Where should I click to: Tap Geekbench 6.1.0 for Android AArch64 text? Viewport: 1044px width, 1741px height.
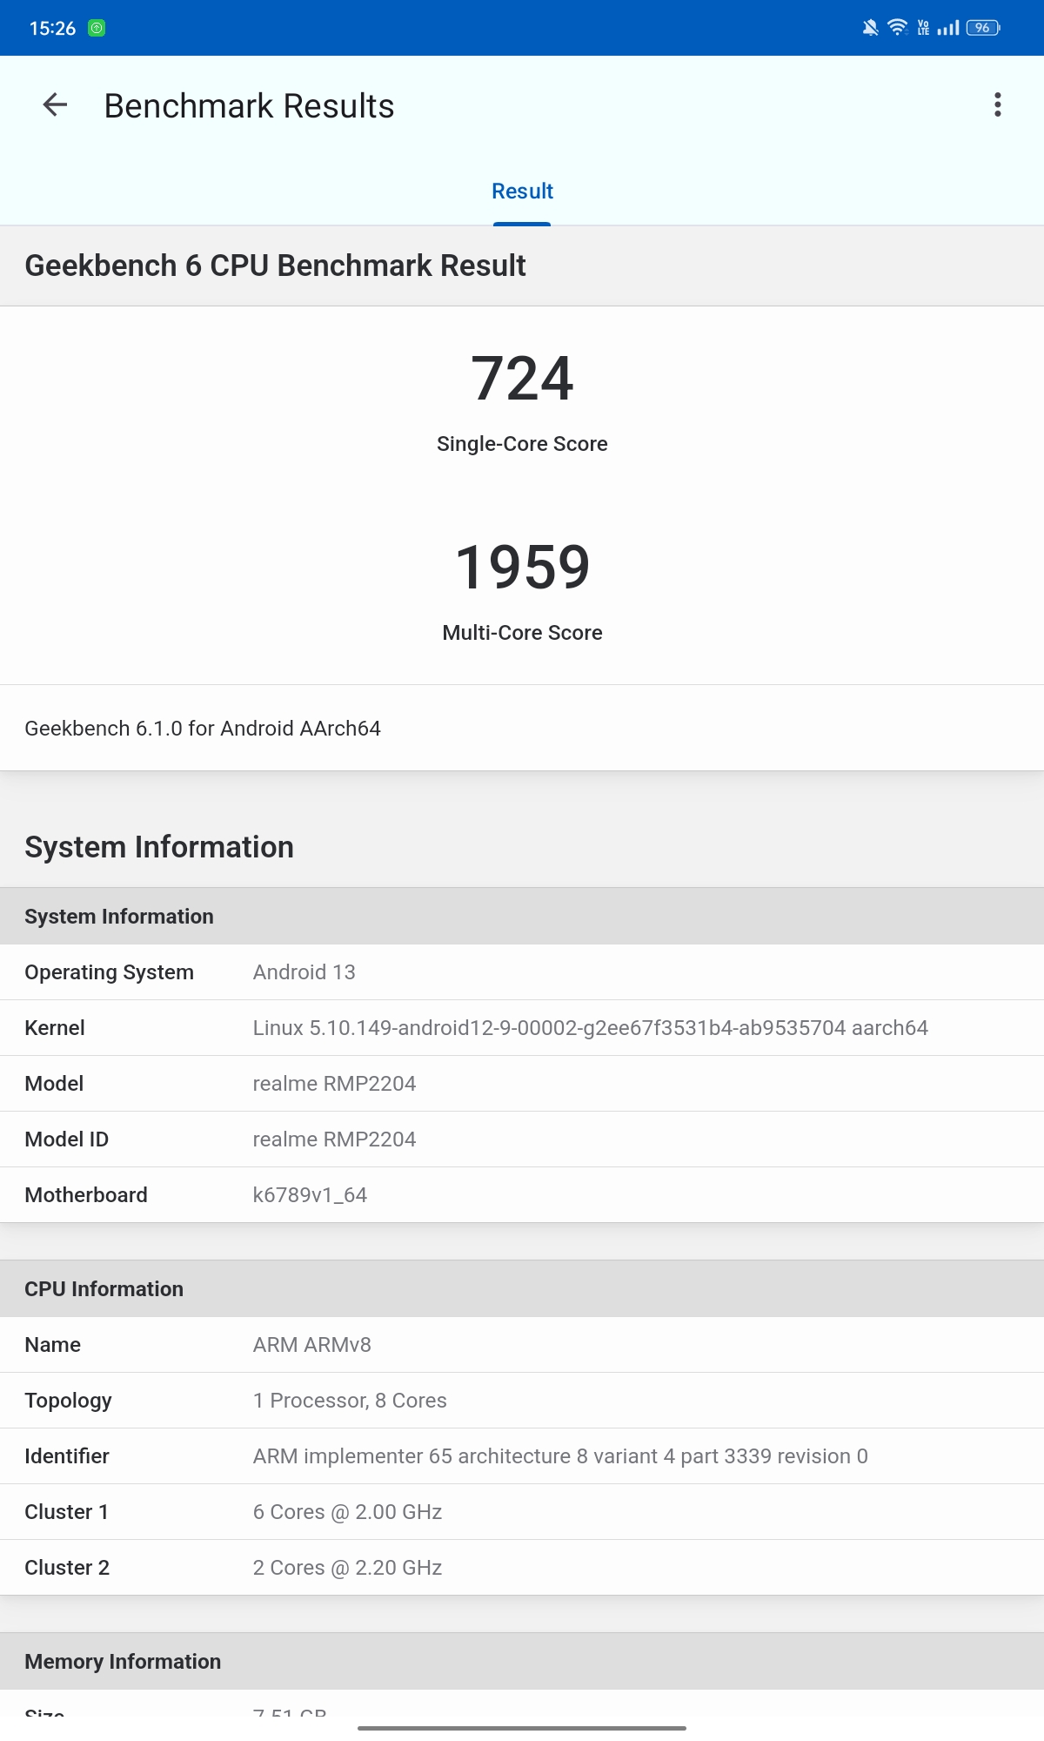[203, 729]
